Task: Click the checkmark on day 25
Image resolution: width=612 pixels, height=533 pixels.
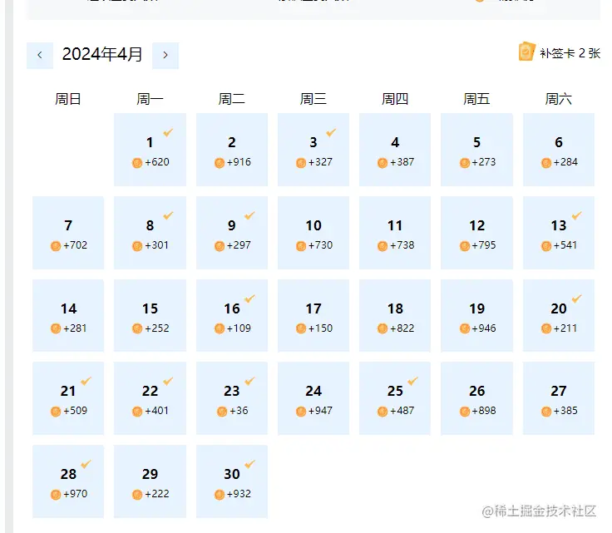Action: click(413, 381)
